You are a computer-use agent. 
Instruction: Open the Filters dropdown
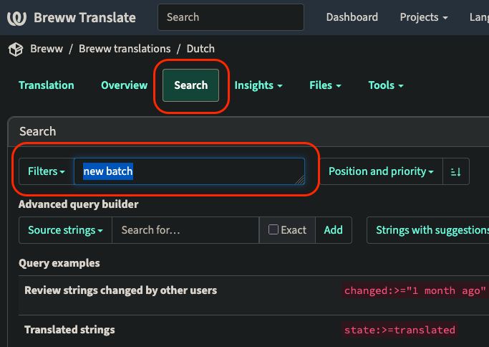(x=47, y=171)
